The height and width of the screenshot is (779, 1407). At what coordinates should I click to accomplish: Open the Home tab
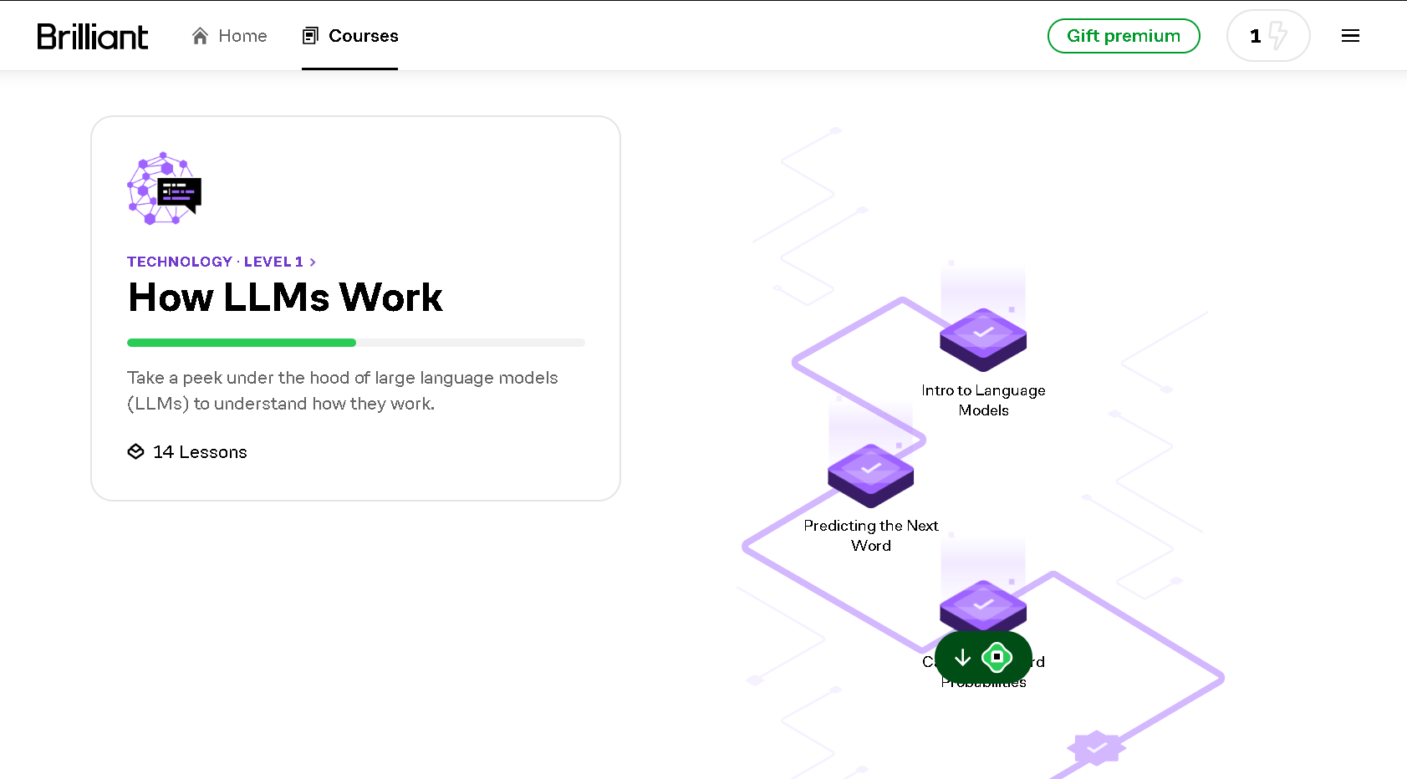pos(229,36)
